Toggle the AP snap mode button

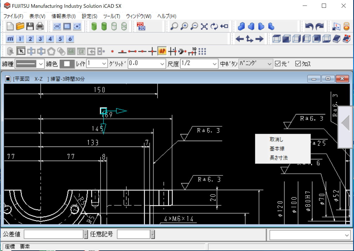[162, 51]
